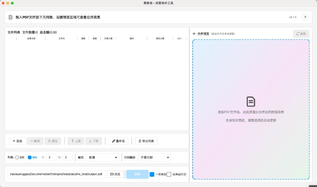Click the 大小 column header

(180, 38)
